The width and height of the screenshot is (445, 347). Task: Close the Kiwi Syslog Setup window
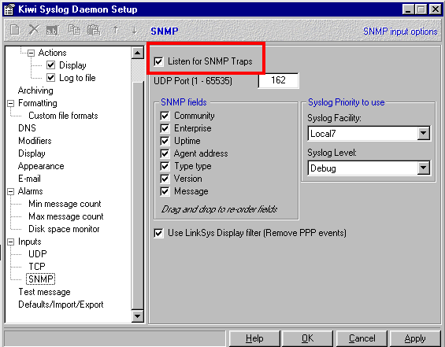(435, 9)
